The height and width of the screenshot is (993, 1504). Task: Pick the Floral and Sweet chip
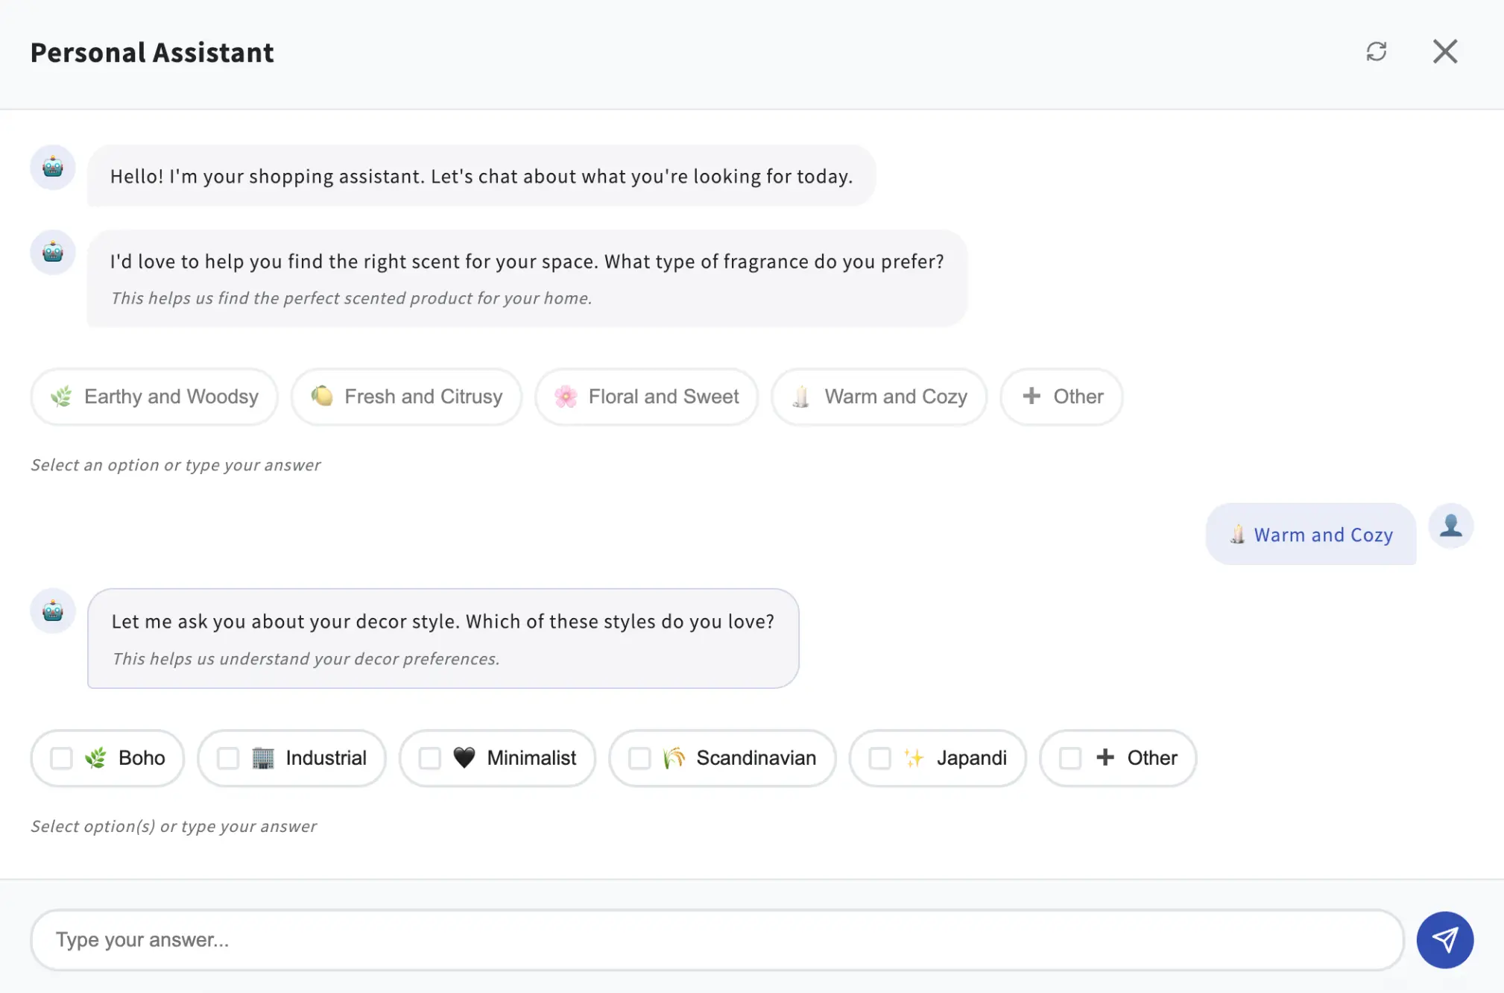[x=646, y=397]
